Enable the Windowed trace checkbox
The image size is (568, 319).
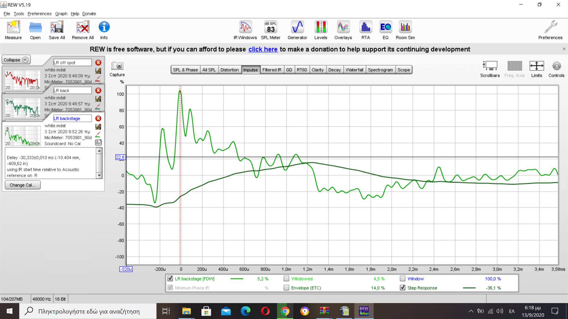(286, 279)
